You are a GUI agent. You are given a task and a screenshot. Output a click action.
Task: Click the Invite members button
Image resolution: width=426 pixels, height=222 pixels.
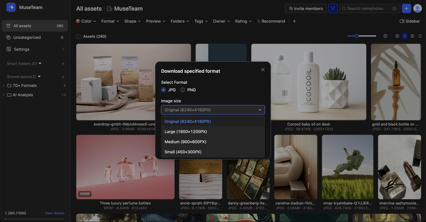(305, 9)
